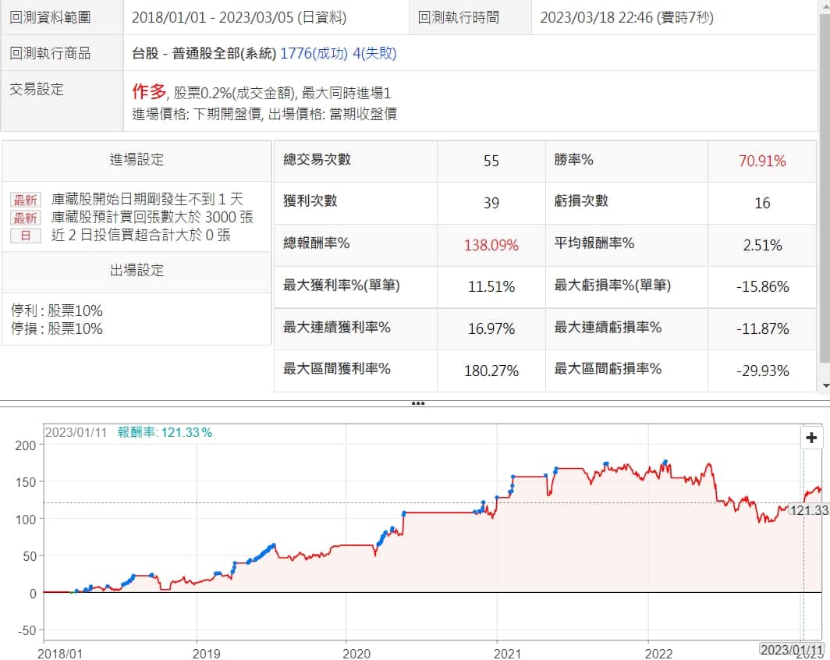Click the red 138.09% total return value

491,245
